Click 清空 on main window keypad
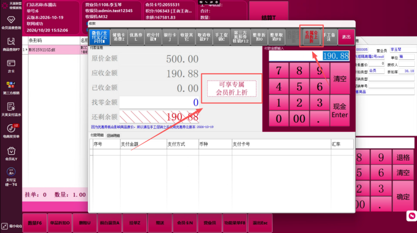This screenshot has width=417, height=233. pos(403,173)
